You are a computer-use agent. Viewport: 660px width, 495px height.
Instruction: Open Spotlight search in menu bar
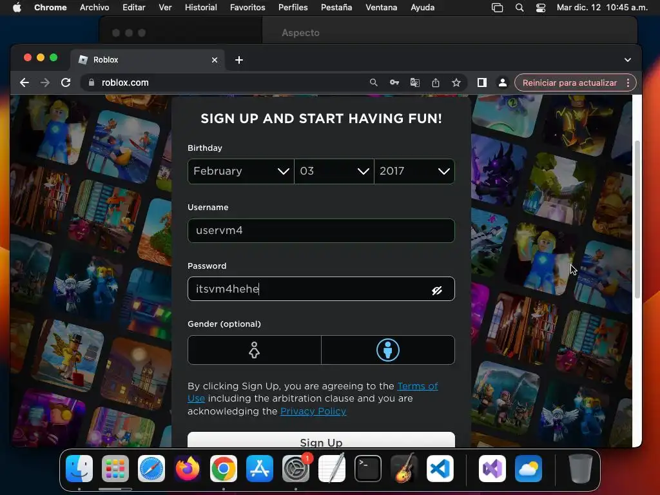pos(519,8)
